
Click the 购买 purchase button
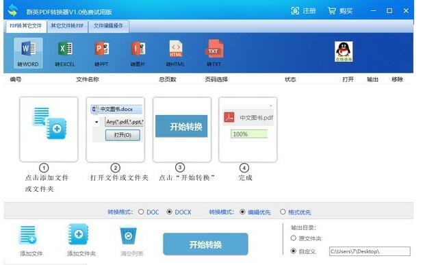[340, 11]
